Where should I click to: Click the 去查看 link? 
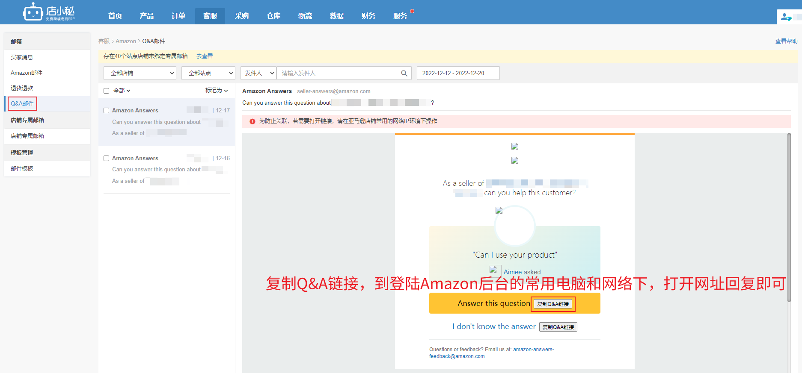click(205, 56)
